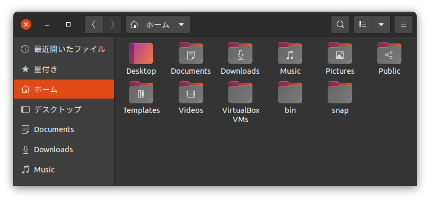Screen dimensions: 430x201
Task: Close the file manager window
Action: (x=26, y=25)
